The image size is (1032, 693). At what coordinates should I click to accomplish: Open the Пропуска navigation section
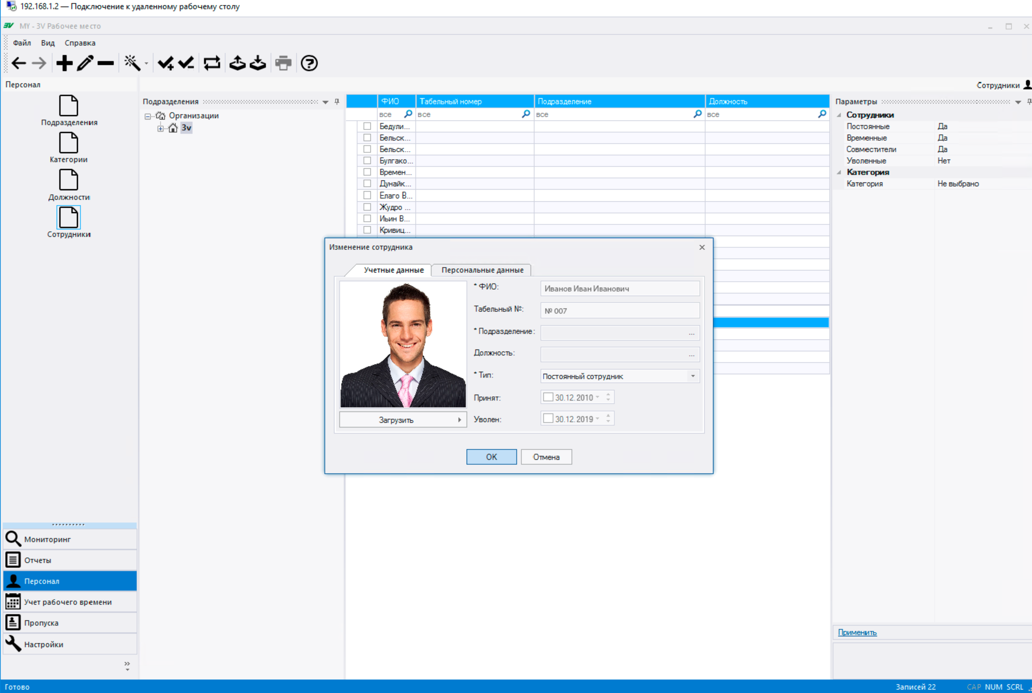[70, 623]
